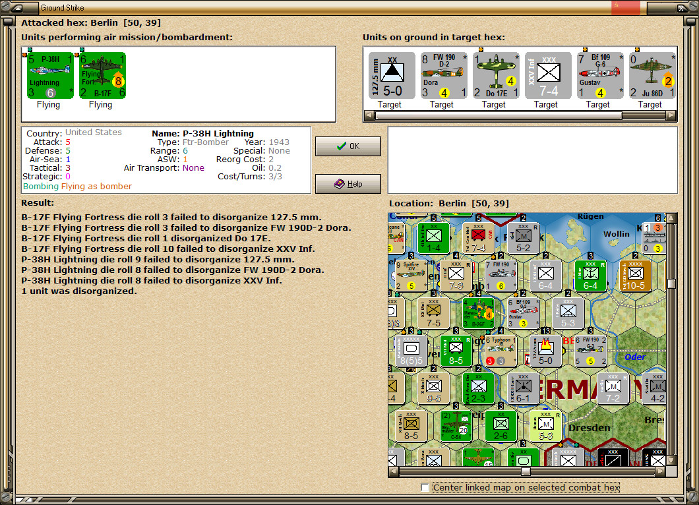The height and width of the screenshot is (505, 699).
Task: Click the burning 5-0 unit at Berlin
Action: [x=545, y=351]
